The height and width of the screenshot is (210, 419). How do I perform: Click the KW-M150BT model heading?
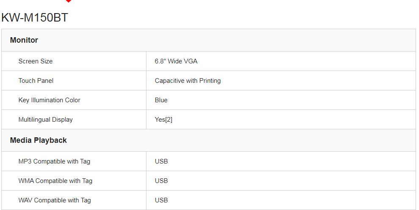pyautogui.click(x=35, y=18)
